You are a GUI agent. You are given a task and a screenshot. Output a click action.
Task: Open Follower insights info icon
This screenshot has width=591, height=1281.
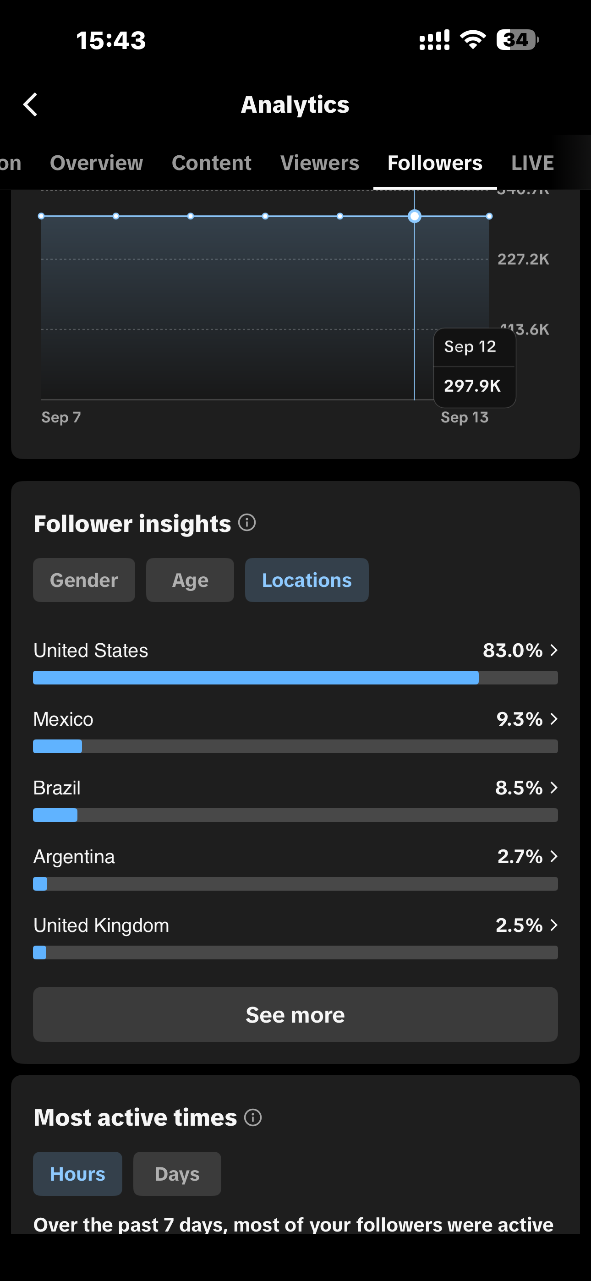[x=247, y=523]
